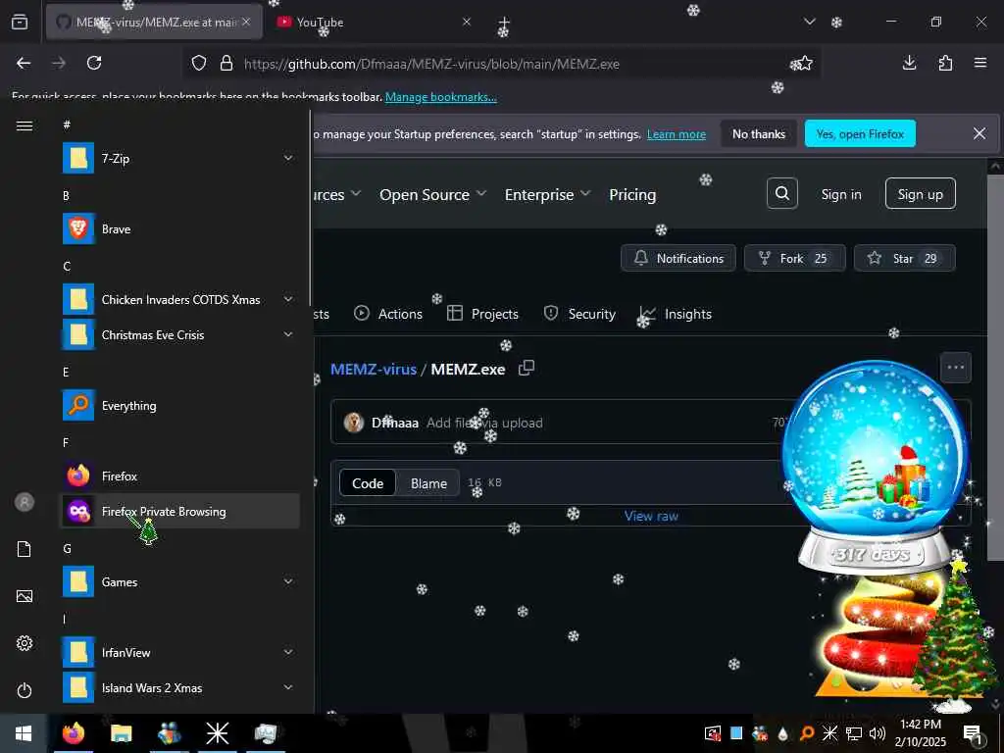
Task: Open Firefox Private Browsing
Action: tap(179, 511)
